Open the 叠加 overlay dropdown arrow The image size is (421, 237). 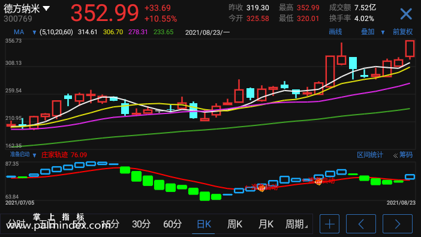[x=383, y=32]
